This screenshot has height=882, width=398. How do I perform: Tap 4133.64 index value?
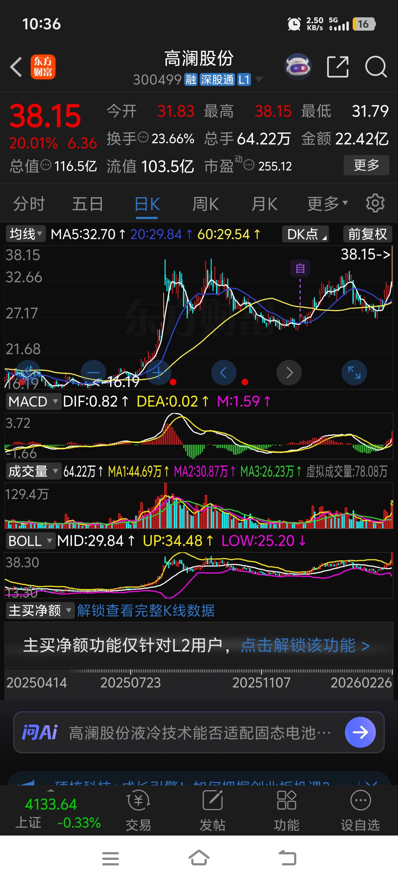point(51,804)
